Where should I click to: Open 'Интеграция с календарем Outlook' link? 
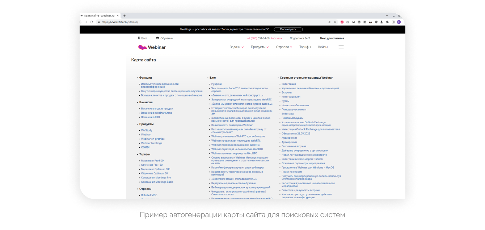click(302, 159)
